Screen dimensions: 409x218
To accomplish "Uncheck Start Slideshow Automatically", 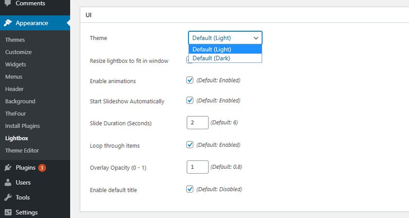I will coord(190,100).
